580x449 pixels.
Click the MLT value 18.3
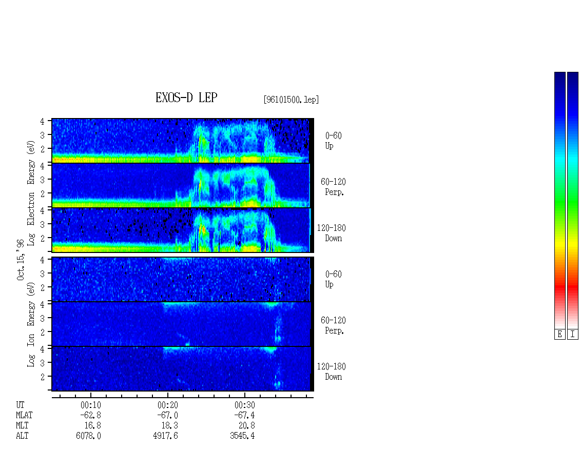pyautogui.click(x=170, y=426)
